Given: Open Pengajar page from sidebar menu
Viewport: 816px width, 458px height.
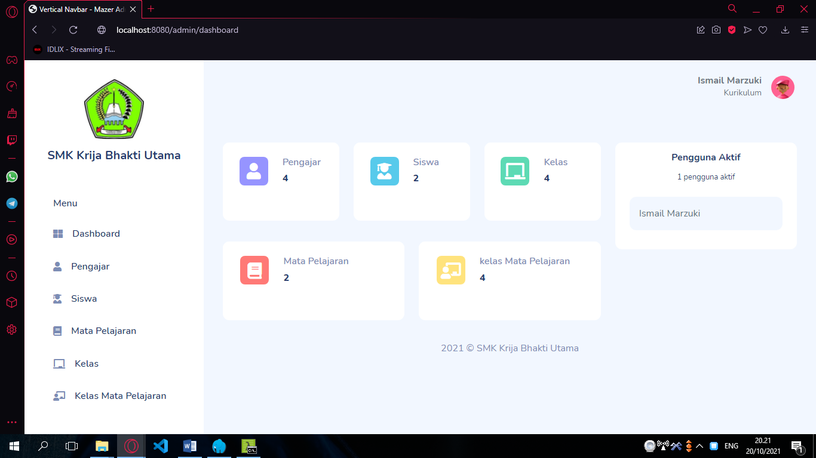Looking at the screenshot, I should [x=90, y=267].
